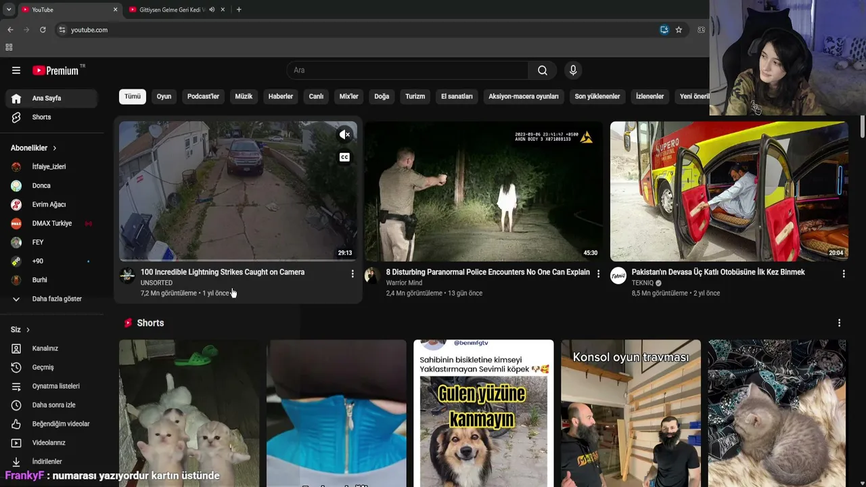Go to Ana Sayfa in the sidebar

tap(51, 98)
